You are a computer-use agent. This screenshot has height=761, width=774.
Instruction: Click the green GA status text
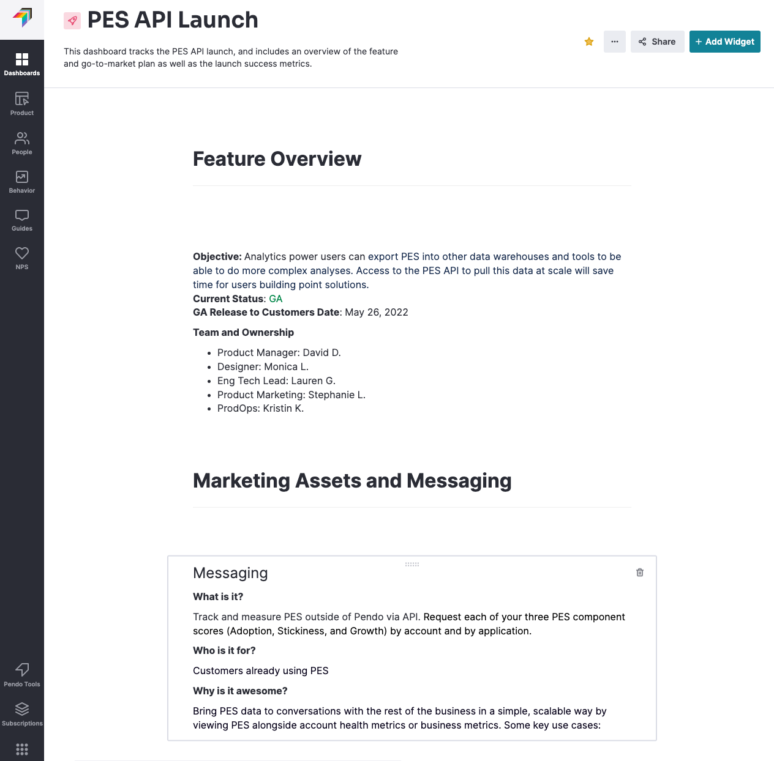point(276,299)
